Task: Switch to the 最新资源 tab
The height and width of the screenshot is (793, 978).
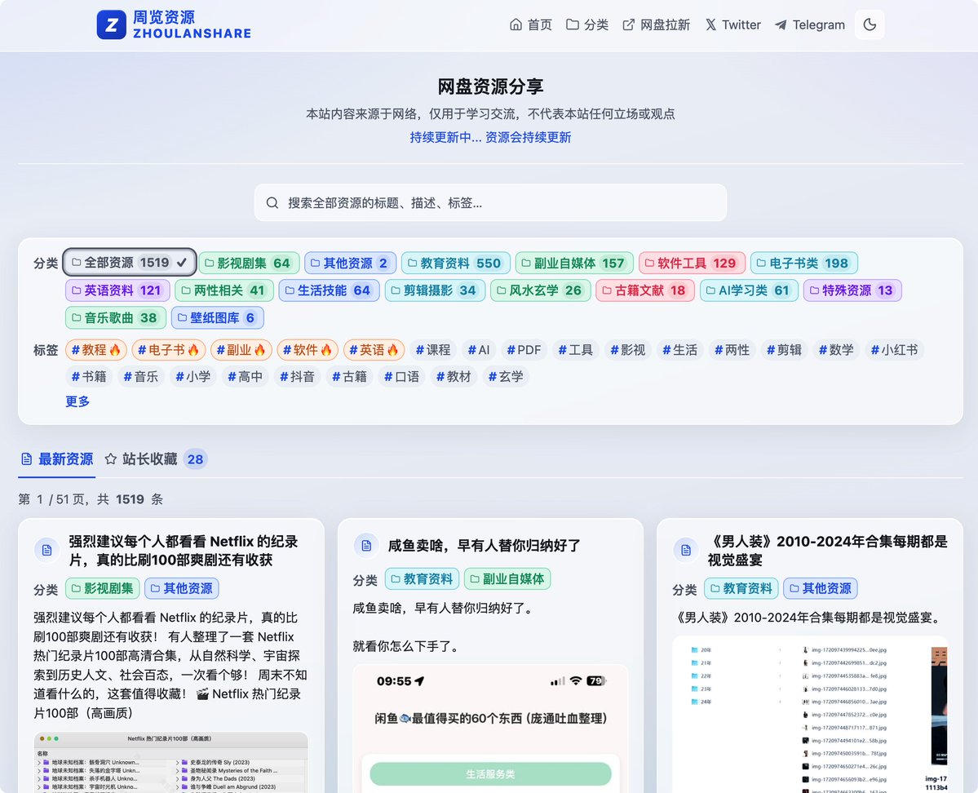Action: pyautogui.click(x=57, y=460)
